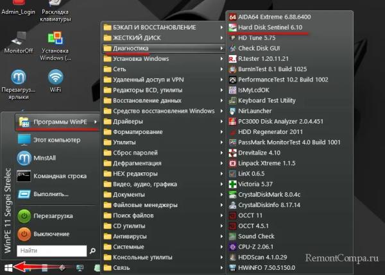The image size is (385, 275).
Task: Open Установка Windows desktop shortcut
Action: (x=56, y=38)
